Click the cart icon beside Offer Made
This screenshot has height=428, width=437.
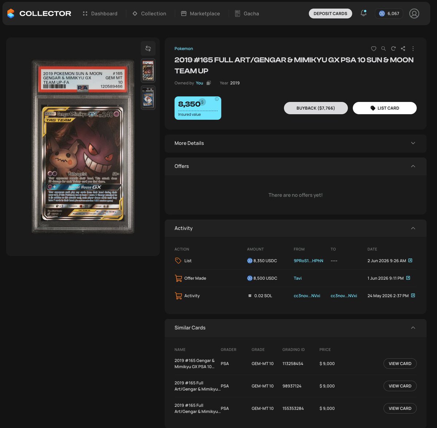(x=178, y=278)
